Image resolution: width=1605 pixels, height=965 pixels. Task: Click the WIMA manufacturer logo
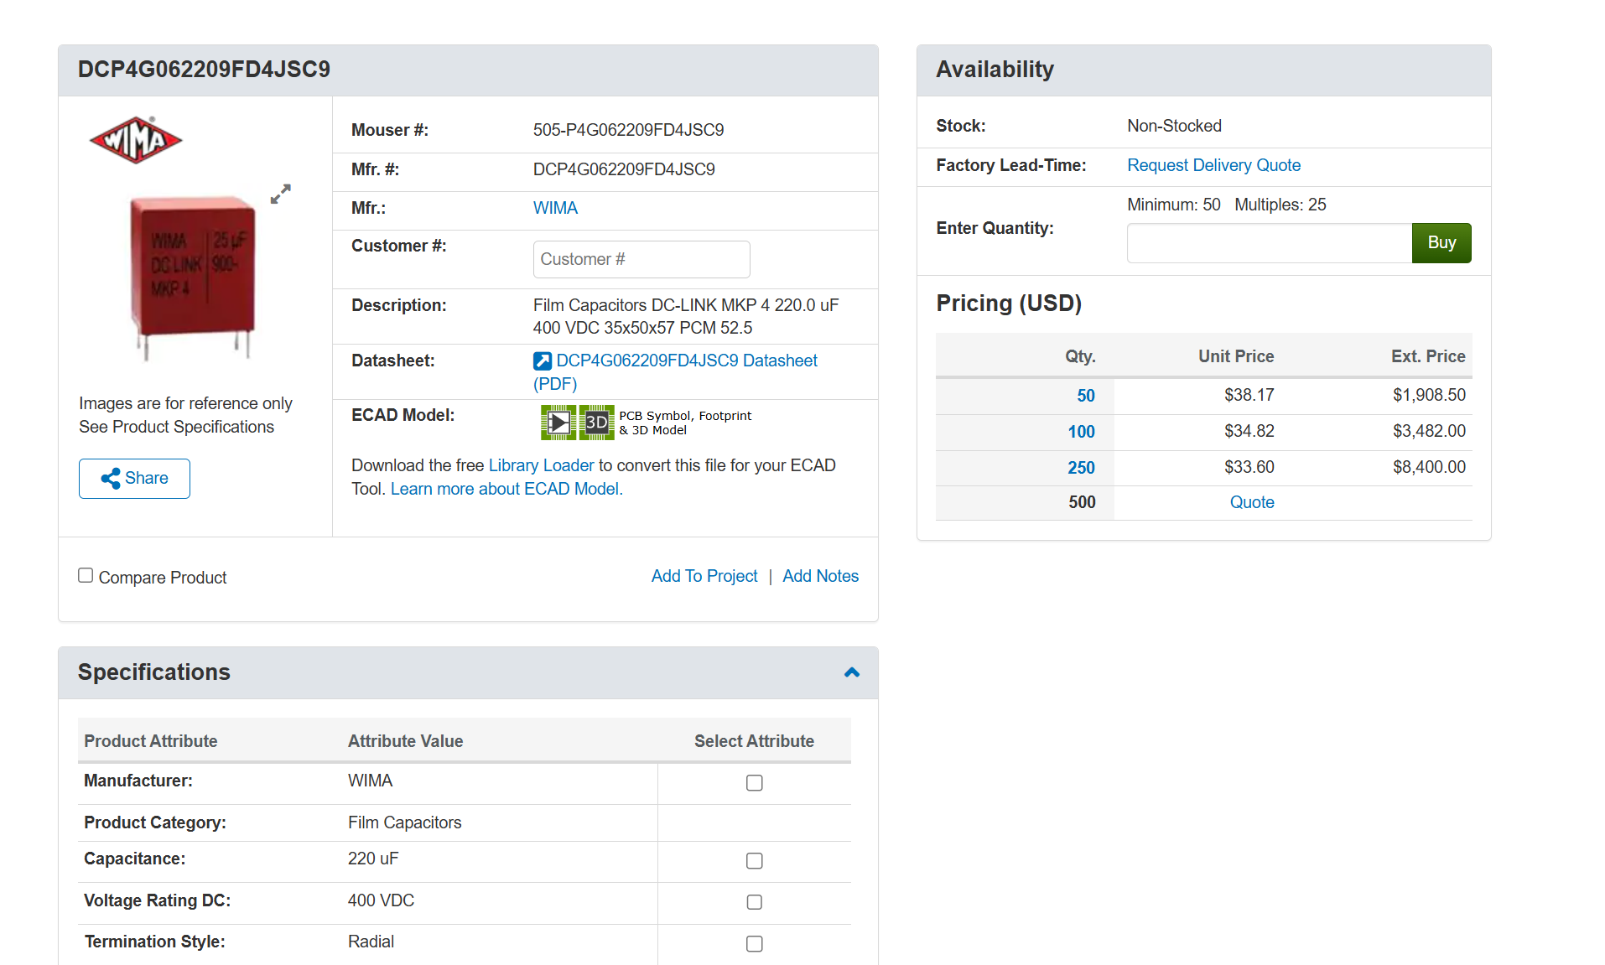point(136,140)
